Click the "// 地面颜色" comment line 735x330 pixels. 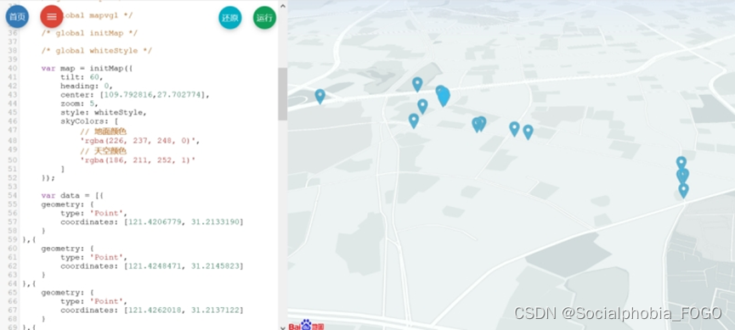click(103, 131)
